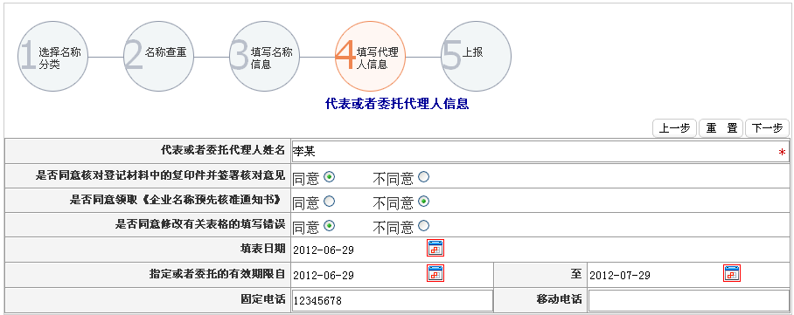This screenshot has height=315, width=794.
Task: Select 同意 for 领取《企业名称预先核准通知书》
Action: [x=329, y=202]
